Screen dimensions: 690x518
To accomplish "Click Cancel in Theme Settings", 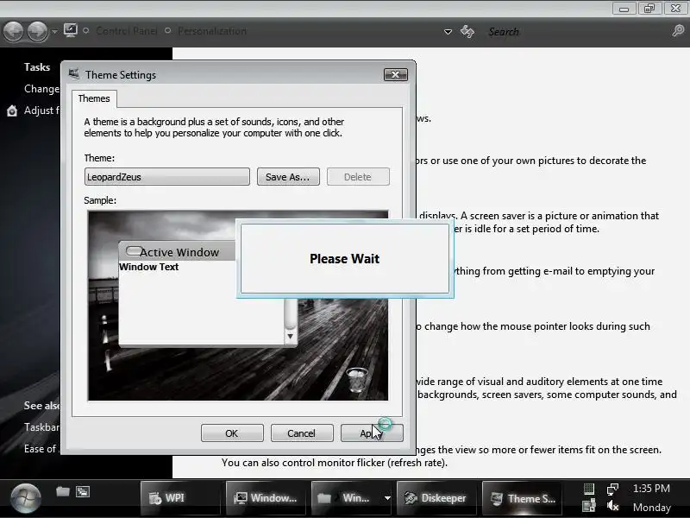I will tap(301, 433).
